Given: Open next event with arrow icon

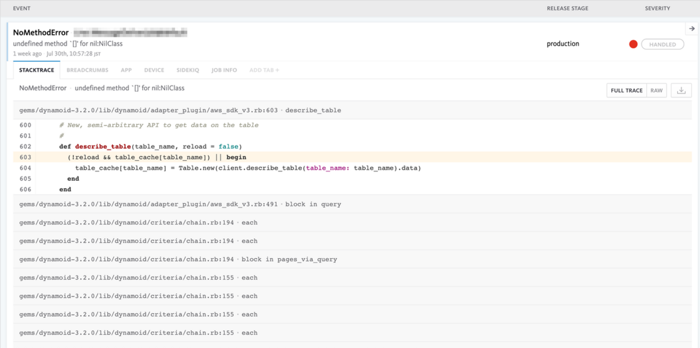Looking at the screenshot, I should pyautogui.click(x=691, y=29).
